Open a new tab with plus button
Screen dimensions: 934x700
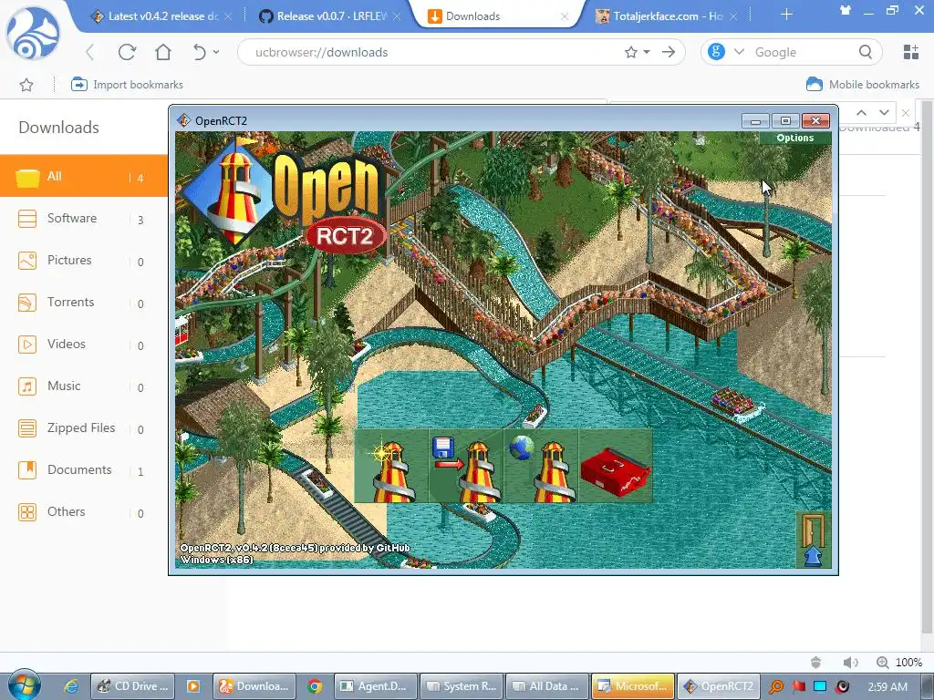[x=786, y=15]
